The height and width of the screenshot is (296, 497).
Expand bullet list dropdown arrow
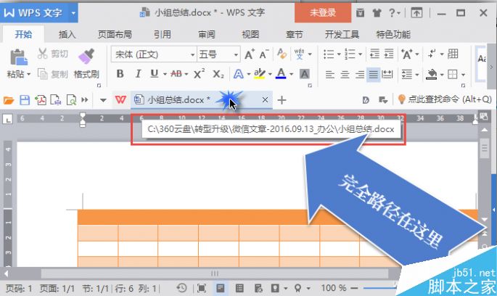pos(339,54)
